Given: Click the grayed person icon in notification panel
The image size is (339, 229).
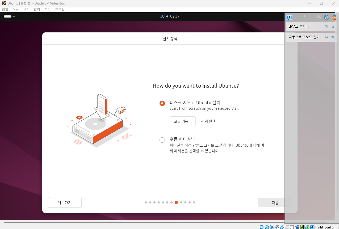Looking at the screenshot, I should click(304, 17).
